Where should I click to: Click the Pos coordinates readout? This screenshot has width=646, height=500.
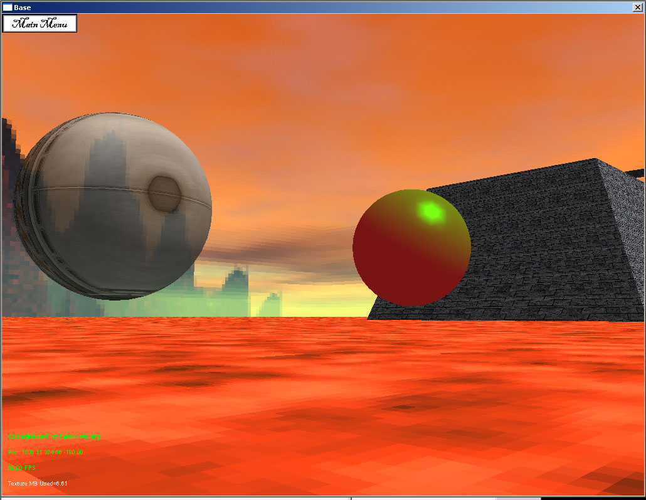[45, 452]
